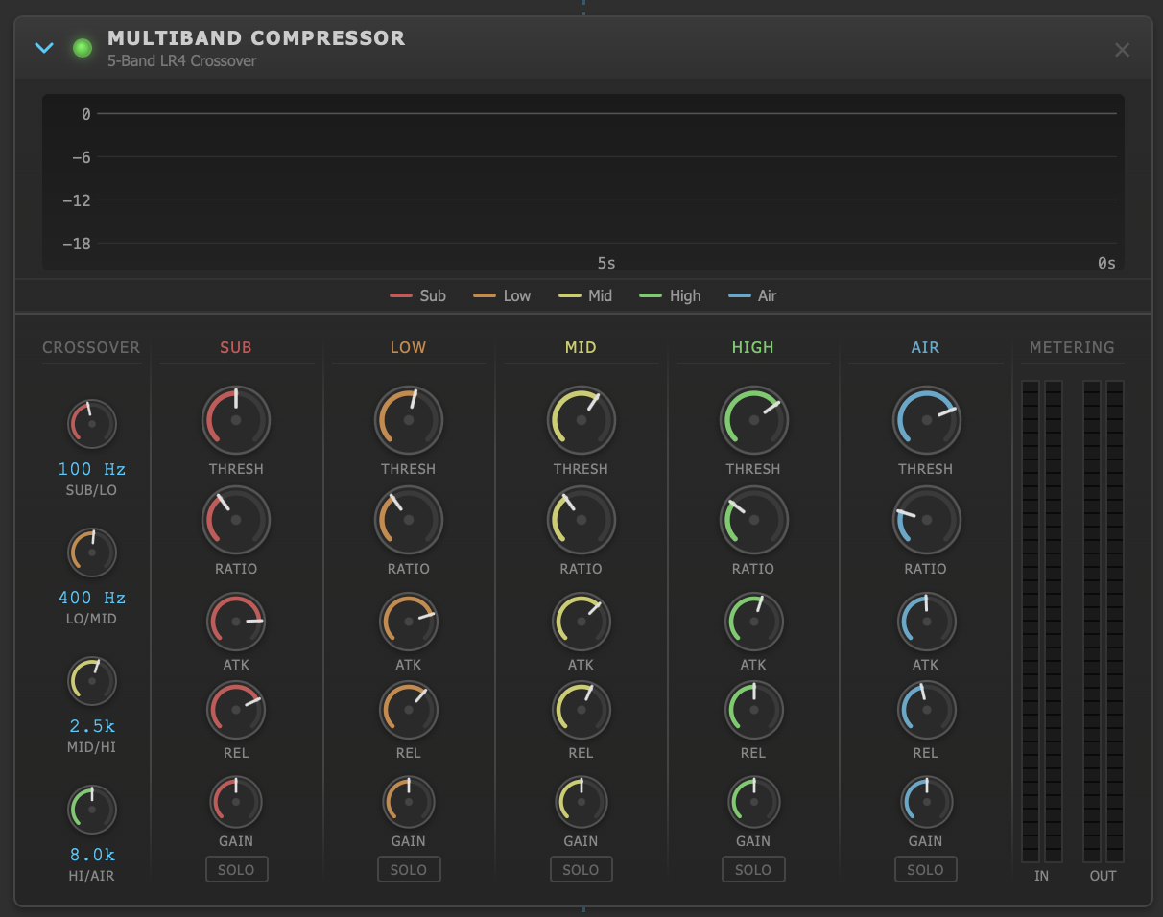Toggle the Mid trace in graph legend

(586, 295)
